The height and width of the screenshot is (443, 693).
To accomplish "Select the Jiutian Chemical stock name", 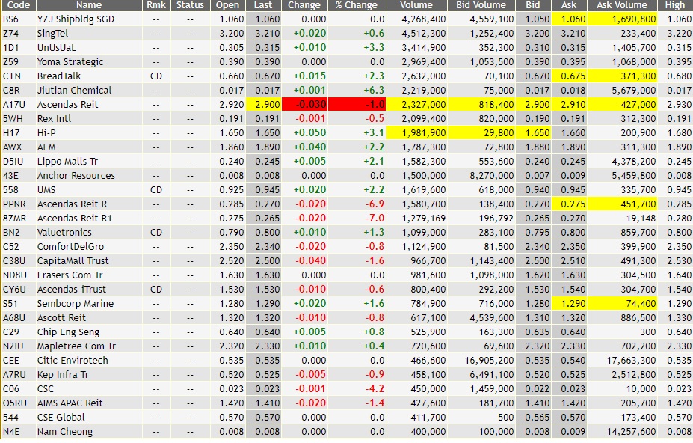I will coord(74,91).
